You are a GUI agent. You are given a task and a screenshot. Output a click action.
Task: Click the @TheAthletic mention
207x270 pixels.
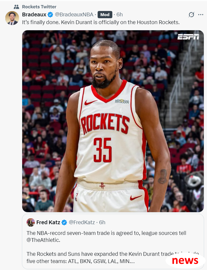coord(43,240)
